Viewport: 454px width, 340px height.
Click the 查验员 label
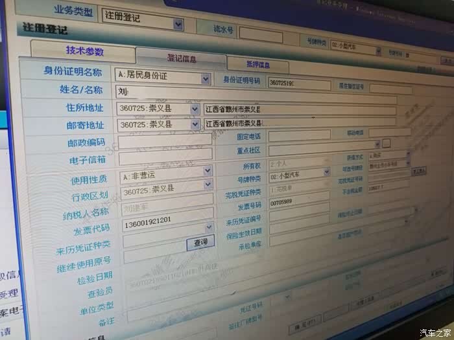pos(100,292)
